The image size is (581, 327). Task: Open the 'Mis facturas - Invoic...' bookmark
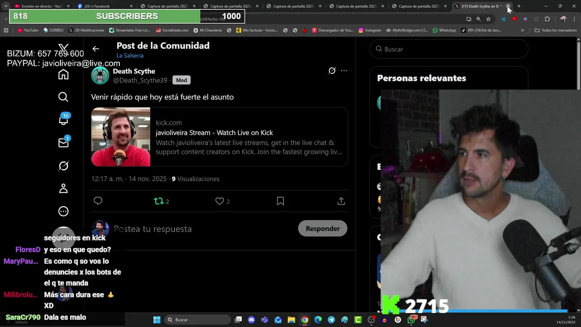click(257, 30)
